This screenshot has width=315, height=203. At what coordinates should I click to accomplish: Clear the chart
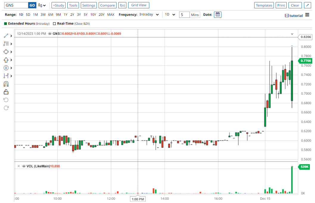[x=295, y=5]
